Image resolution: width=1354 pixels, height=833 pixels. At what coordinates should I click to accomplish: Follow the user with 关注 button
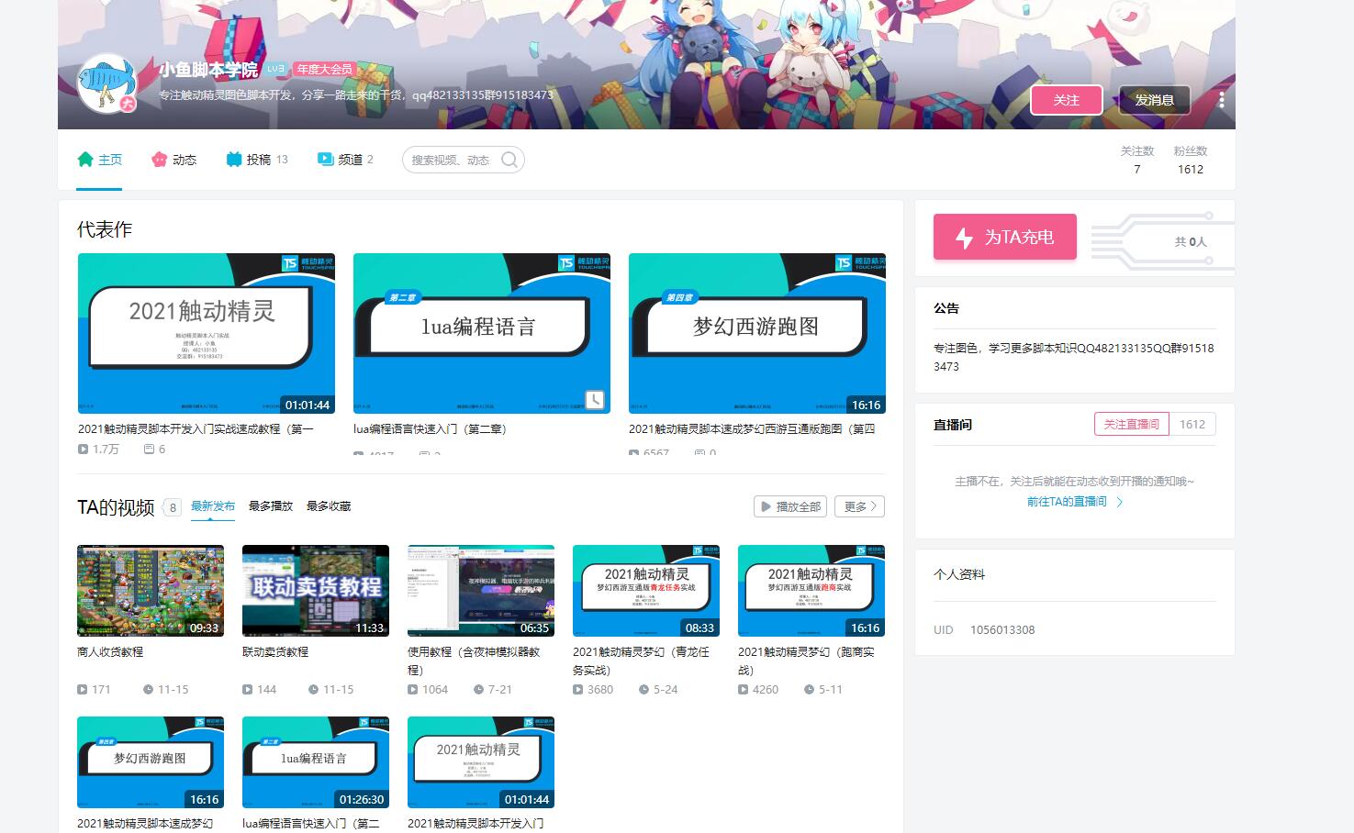(1067, 100)
